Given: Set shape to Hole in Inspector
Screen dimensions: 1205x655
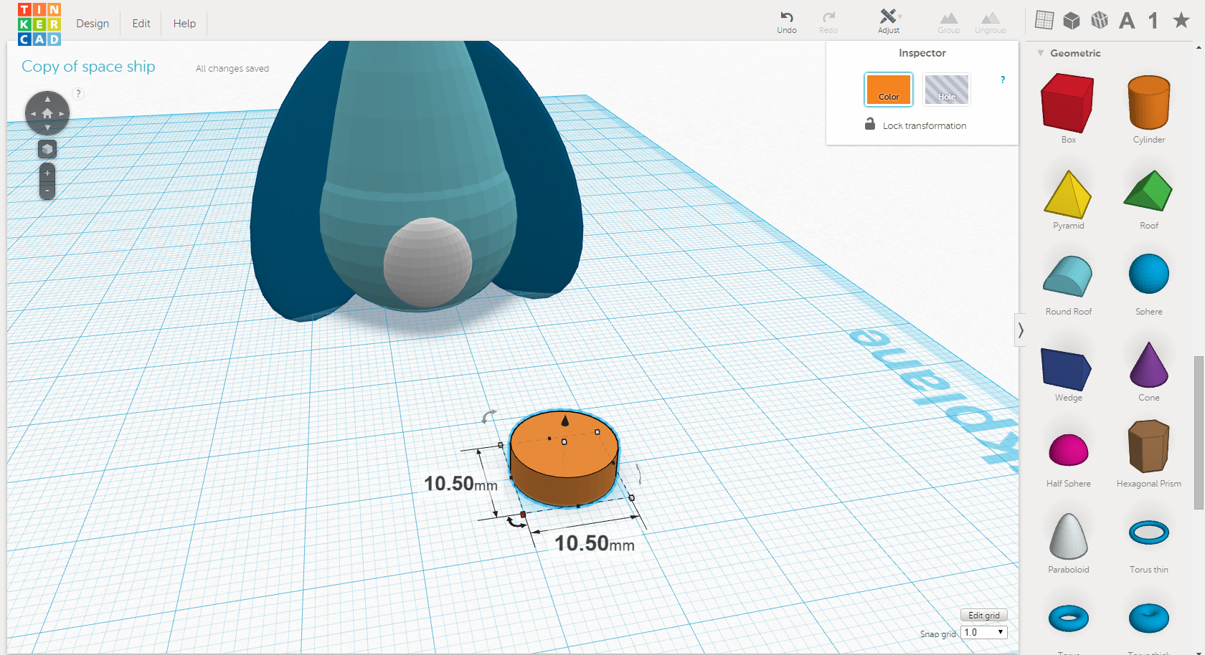Looking at the screenshot, I should (x=947, y=90).
